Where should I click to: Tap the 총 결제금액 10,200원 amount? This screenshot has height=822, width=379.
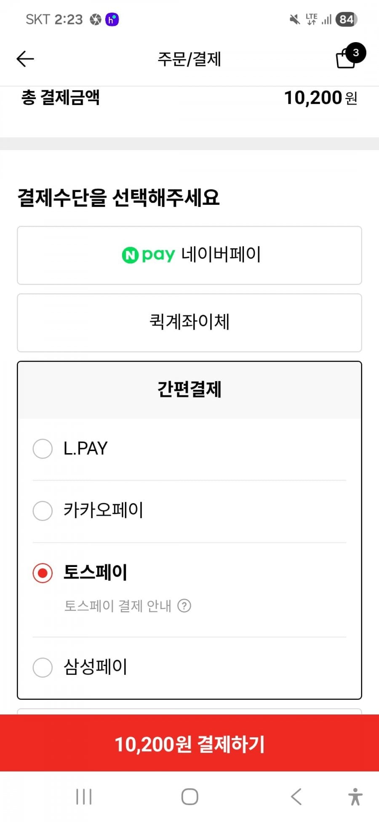320,98
